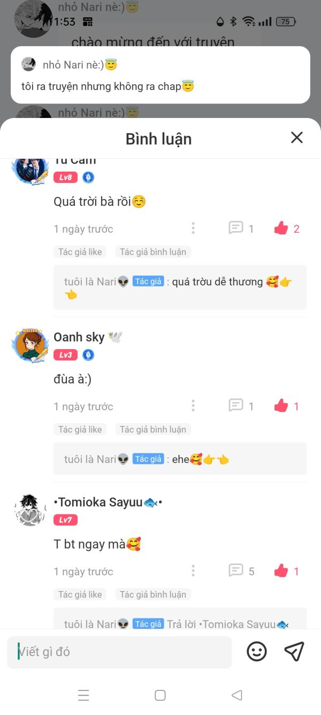Screen dimensions: 321x715
Task: Tap the blue badge beside Lv8
Action: pos(88,178)
